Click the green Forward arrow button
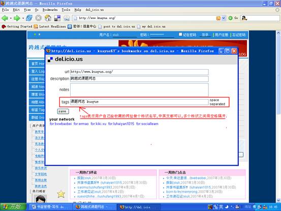Image resolution: width=281 pixels, height=211 pixels. (17, 18)
